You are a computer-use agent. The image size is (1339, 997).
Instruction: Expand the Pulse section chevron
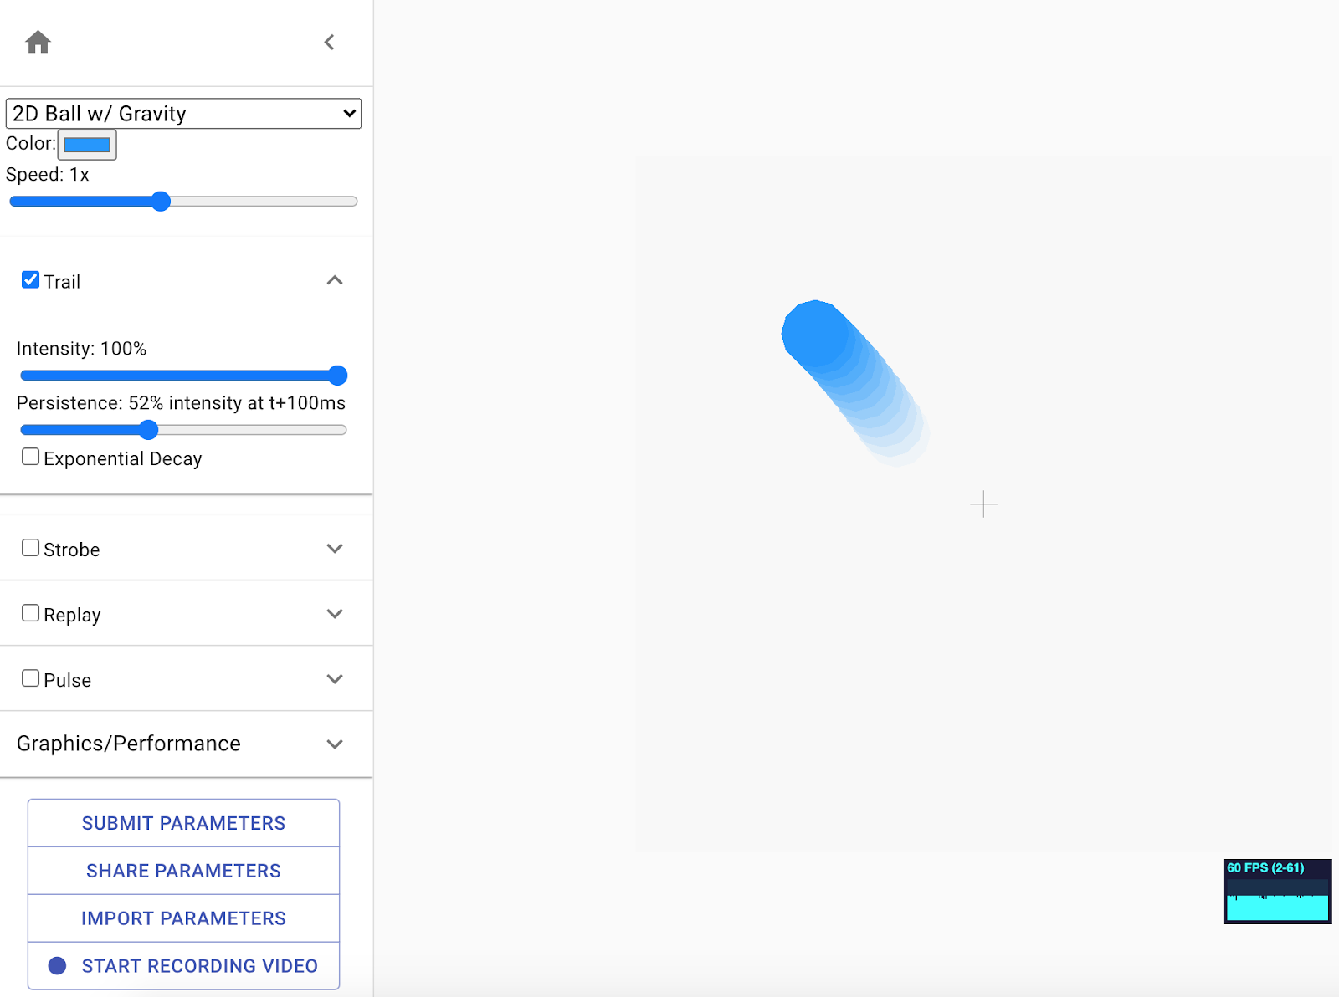pyautogui.click(x=335, y=679)
